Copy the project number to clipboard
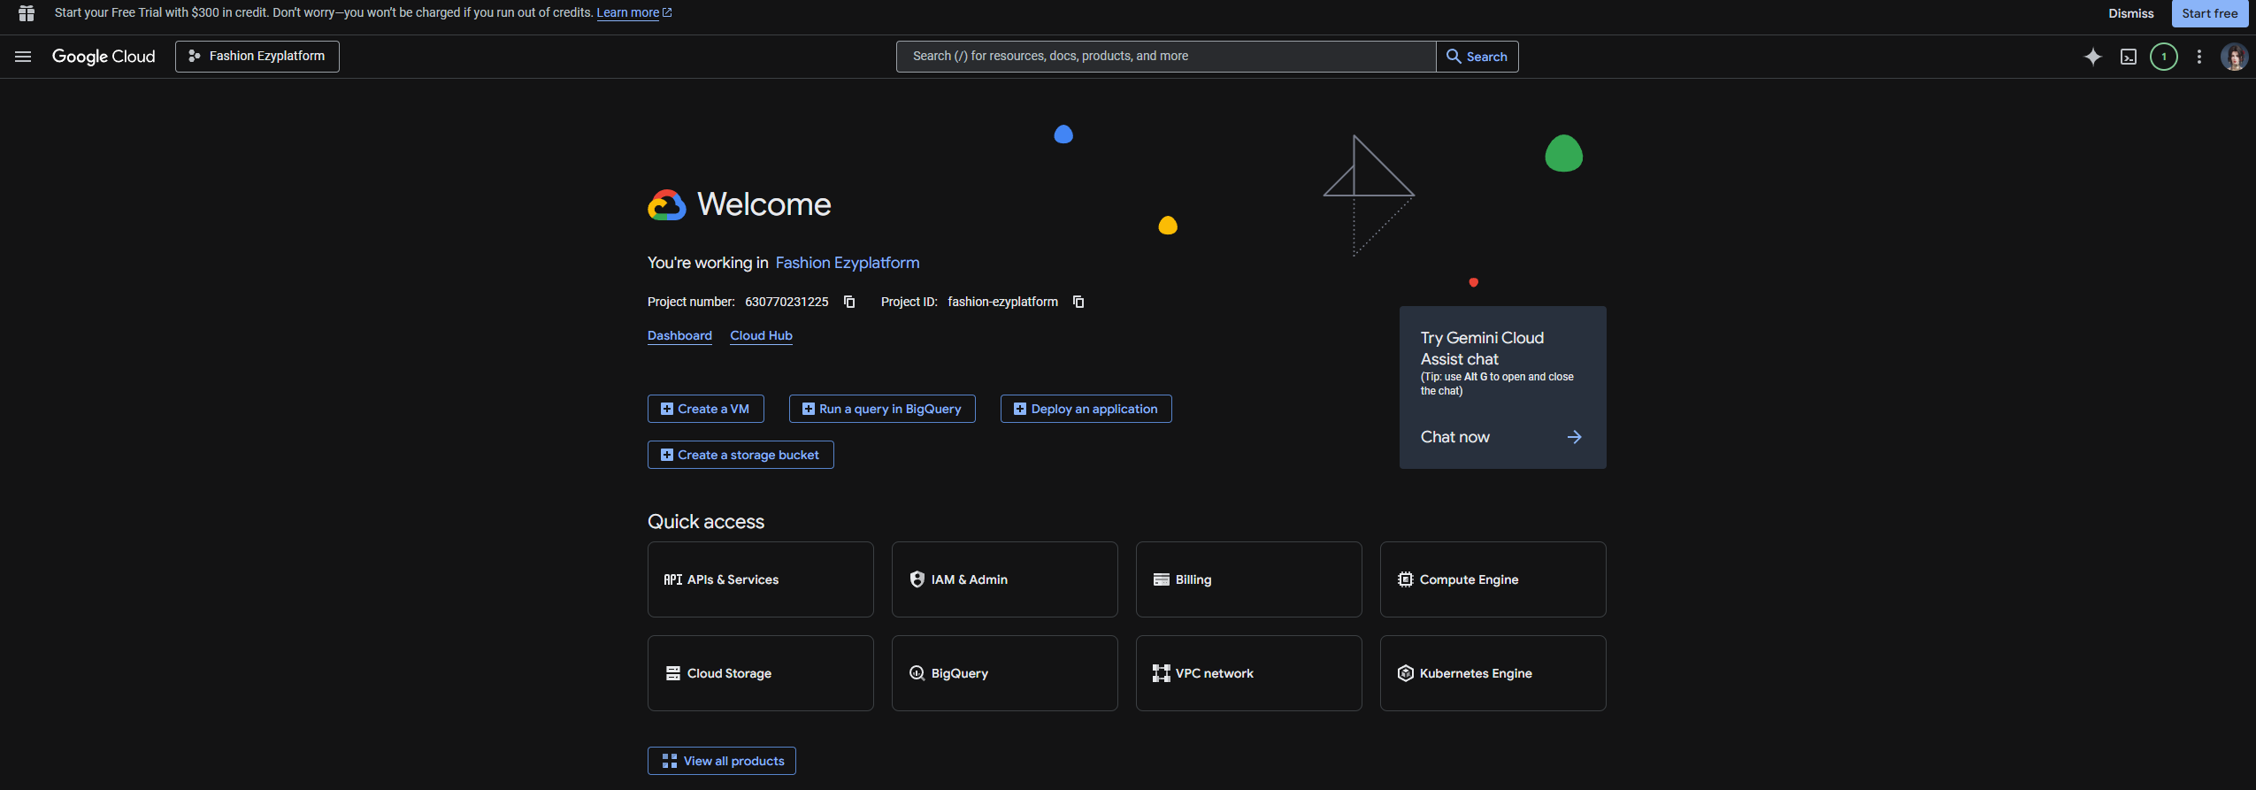2256x790 pixels. point(849,302)
